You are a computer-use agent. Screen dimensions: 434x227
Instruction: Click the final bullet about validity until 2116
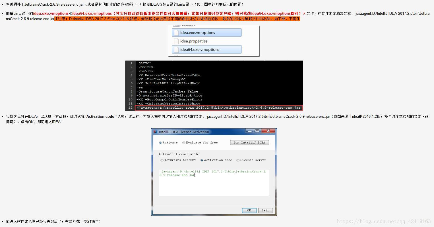[53, 221]
